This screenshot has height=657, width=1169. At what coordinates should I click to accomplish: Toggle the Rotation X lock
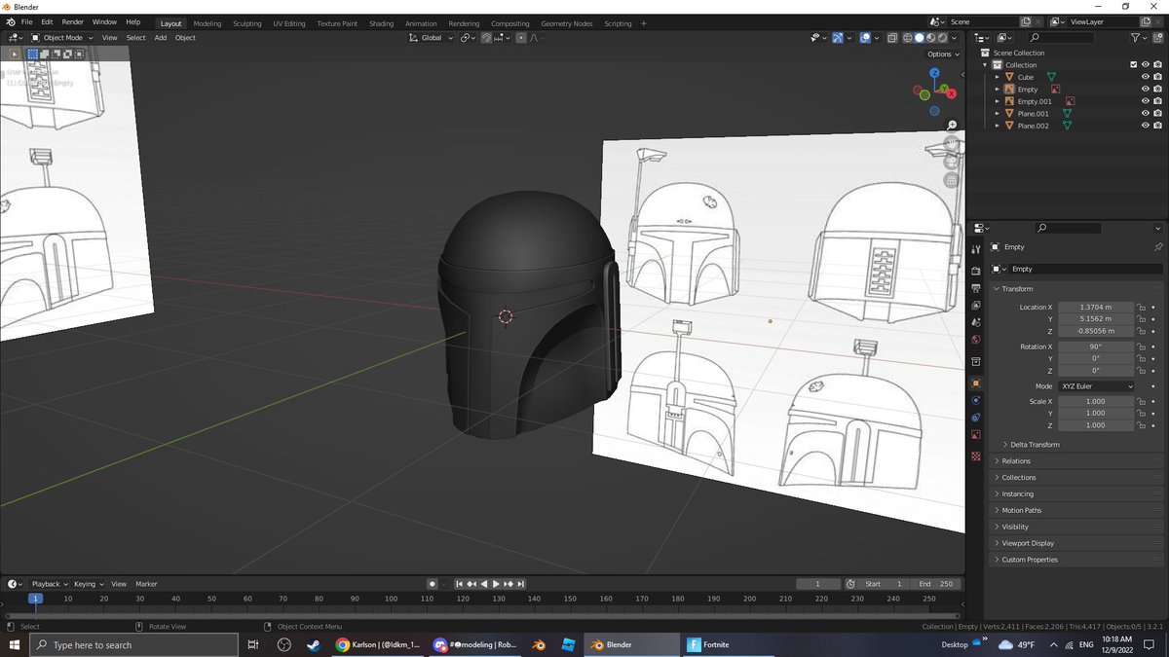(1141, 347)
